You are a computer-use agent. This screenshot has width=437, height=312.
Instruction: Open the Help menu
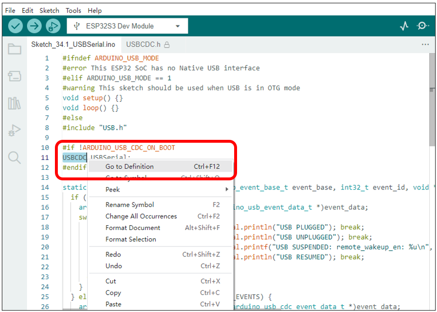[95, 11]
